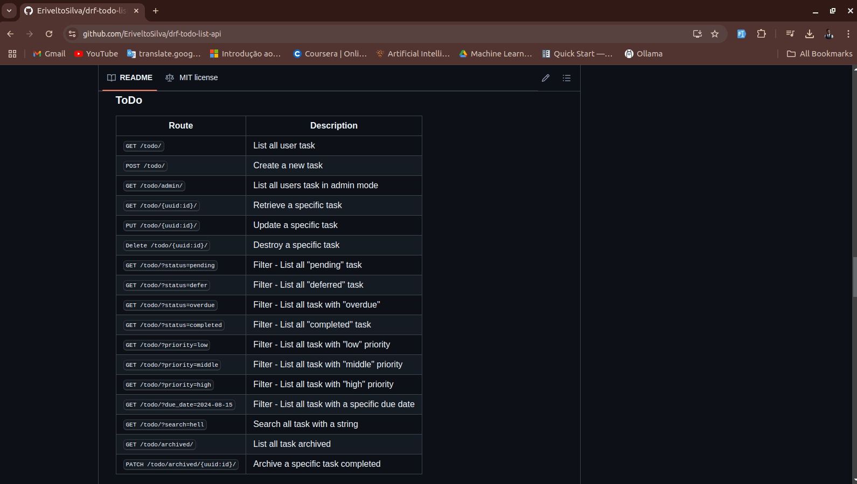Close the drf-todo-list tab
The image size is (857, 484).
tap(136, 11)
